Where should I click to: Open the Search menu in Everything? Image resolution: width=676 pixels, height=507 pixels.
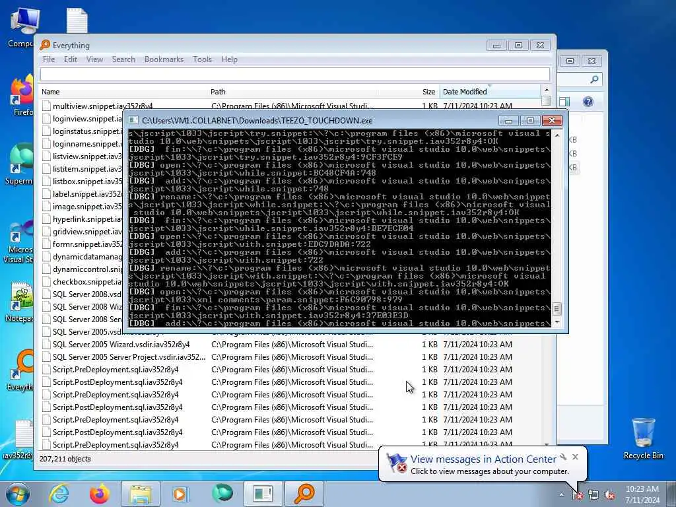(123, 59)
